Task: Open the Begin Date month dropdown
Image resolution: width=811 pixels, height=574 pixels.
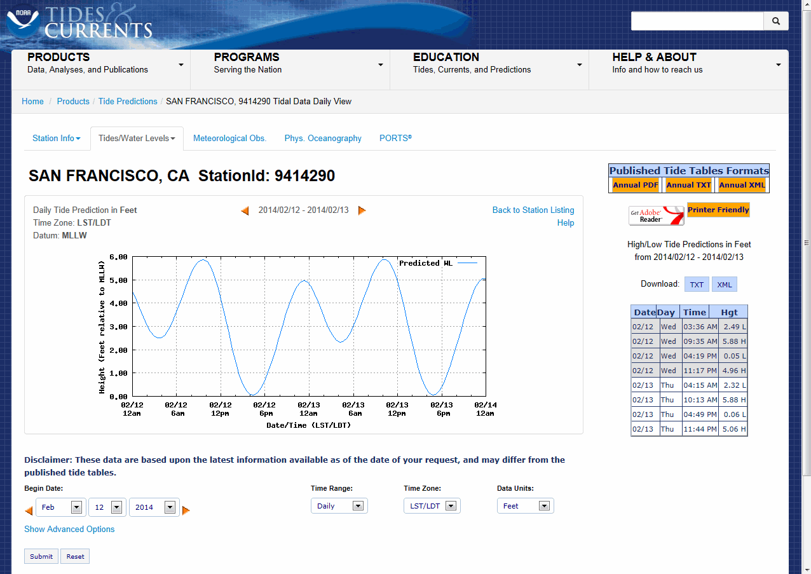Action: click(60, 507)
